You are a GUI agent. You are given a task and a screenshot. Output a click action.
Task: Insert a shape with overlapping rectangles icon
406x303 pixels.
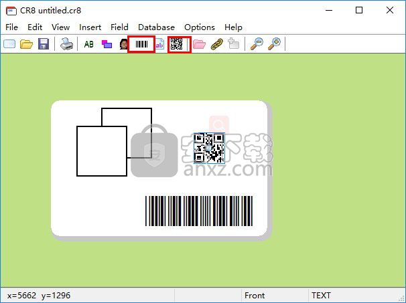point(107,44)
